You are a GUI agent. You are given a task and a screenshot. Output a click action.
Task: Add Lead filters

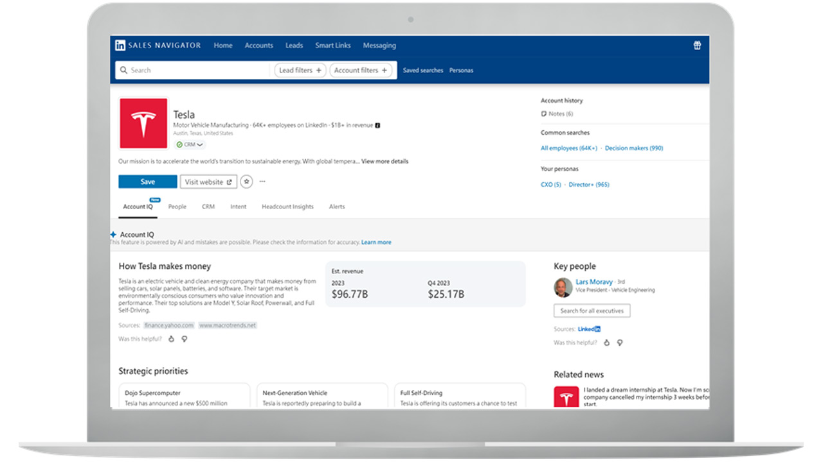click(x=300, y=71)
